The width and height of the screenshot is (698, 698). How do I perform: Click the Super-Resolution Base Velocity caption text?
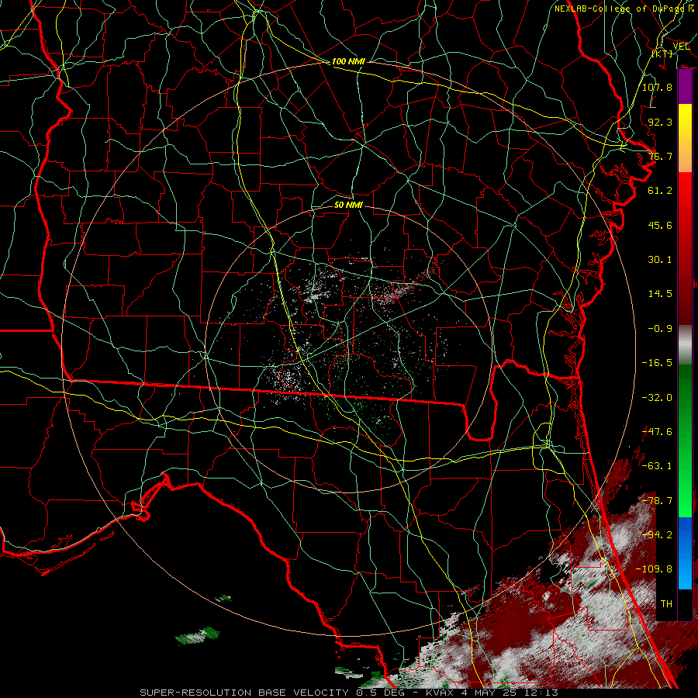(349, 693)
